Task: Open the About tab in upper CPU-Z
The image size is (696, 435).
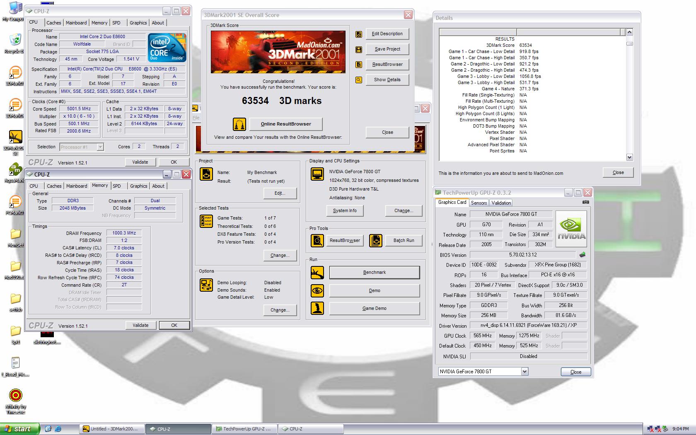Action: coord(158,23)
